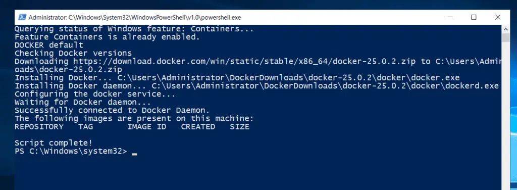Viewport: 517px width, 190px height.
Task: Minimize the PowerShell window
Action: click(450, 17)
